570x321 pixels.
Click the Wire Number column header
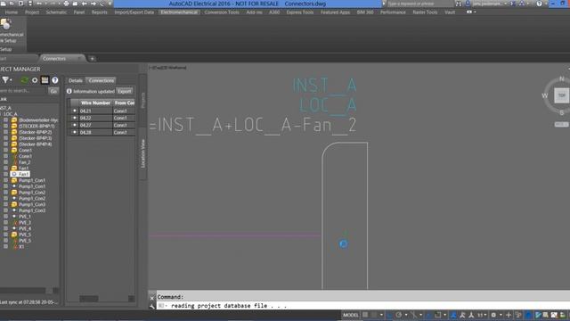pyautogui.click(x=95, y=103)
